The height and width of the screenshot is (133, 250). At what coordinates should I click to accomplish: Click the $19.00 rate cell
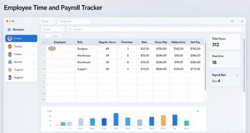click(144, 69)
